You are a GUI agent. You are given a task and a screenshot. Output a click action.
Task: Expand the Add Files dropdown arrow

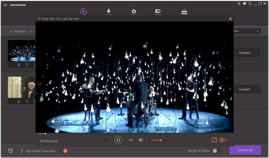click(30, 31)
